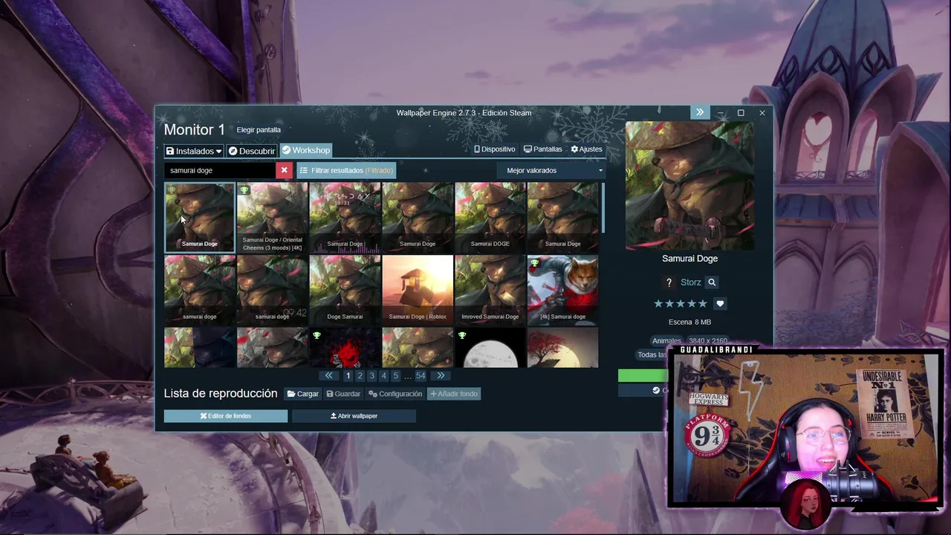951x535 pixels.
Task: Select the 'Doge Samurai' wallpaper thumbnail
Action: pyautogui.click(x=345, y=290)
